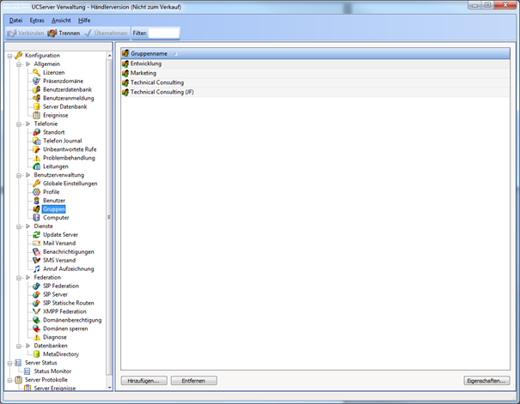The height and width of the screenshot is (404, 520).
Task: Click the Update Server green arrows icon
Action: pyautogui.click(x=36, y=234)
